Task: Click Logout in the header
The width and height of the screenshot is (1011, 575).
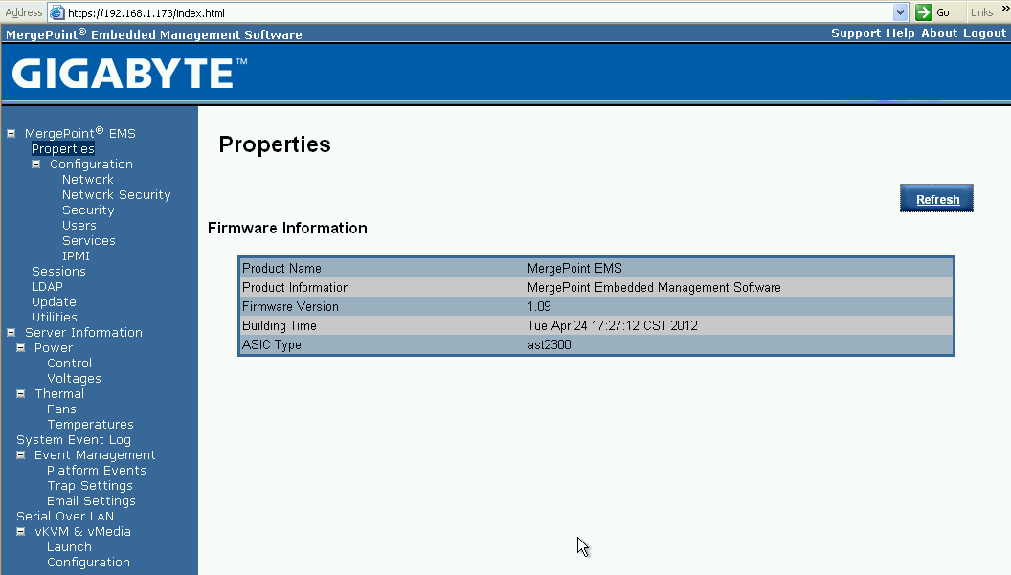Action: pos(984,33)
